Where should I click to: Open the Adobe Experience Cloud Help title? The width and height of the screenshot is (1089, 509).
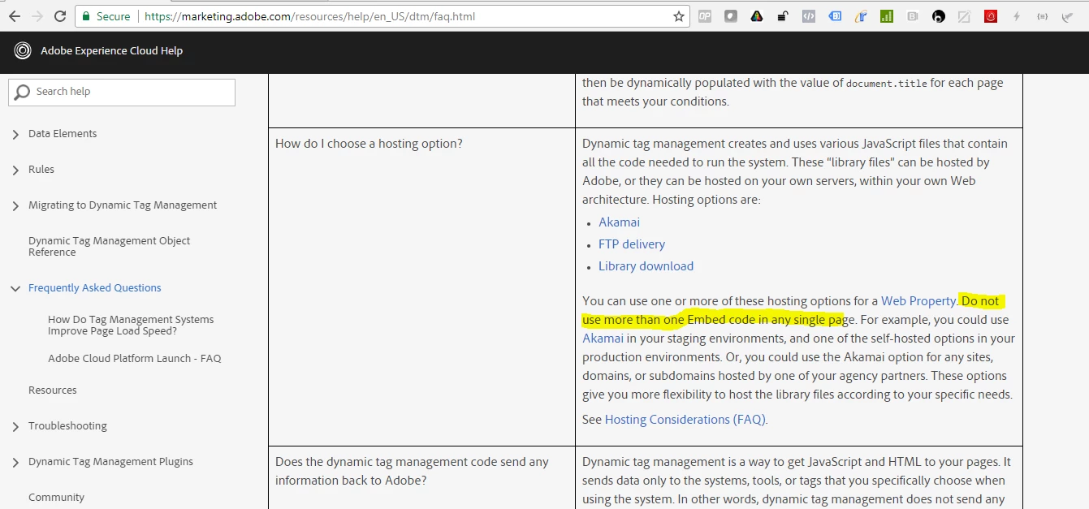pyautogui.click(x=111, y=50)
